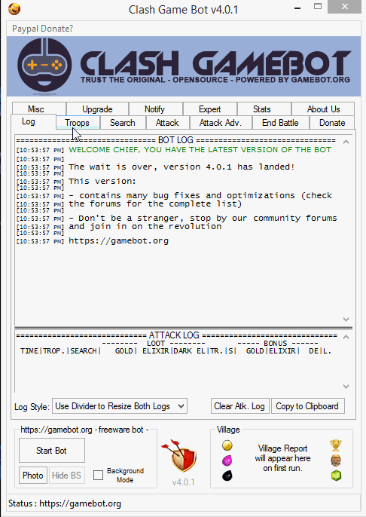Click the Hide BS button
Image resolution: width=366 pixels, height=517 pixels.
66,475
